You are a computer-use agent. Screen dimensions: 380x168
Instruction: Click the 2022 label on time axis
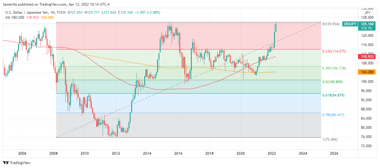point(272,153)
